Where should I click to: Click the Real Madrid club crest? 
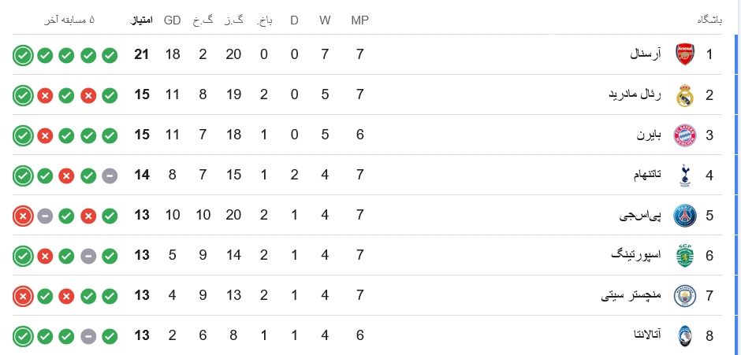[x=685, y=95]
